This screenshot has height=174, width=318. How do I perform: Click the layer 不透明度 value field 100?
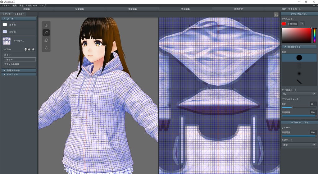313,132
